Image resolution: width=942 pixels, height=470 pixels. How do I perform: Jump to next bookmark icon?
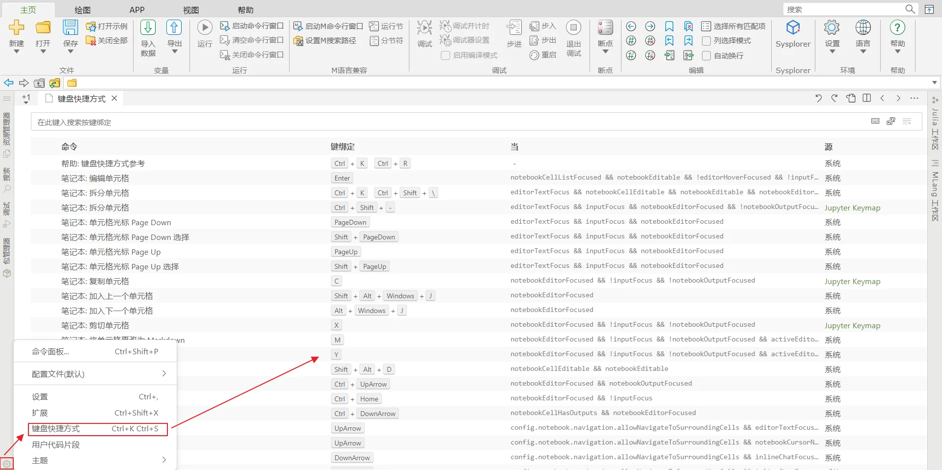[688, 41]
